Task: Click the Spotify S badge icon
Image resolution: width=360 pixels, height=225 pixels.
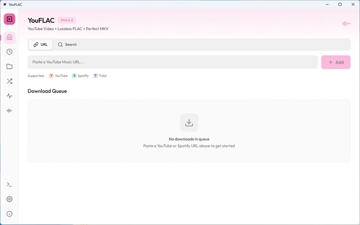Action: click(x=74, y=75)
